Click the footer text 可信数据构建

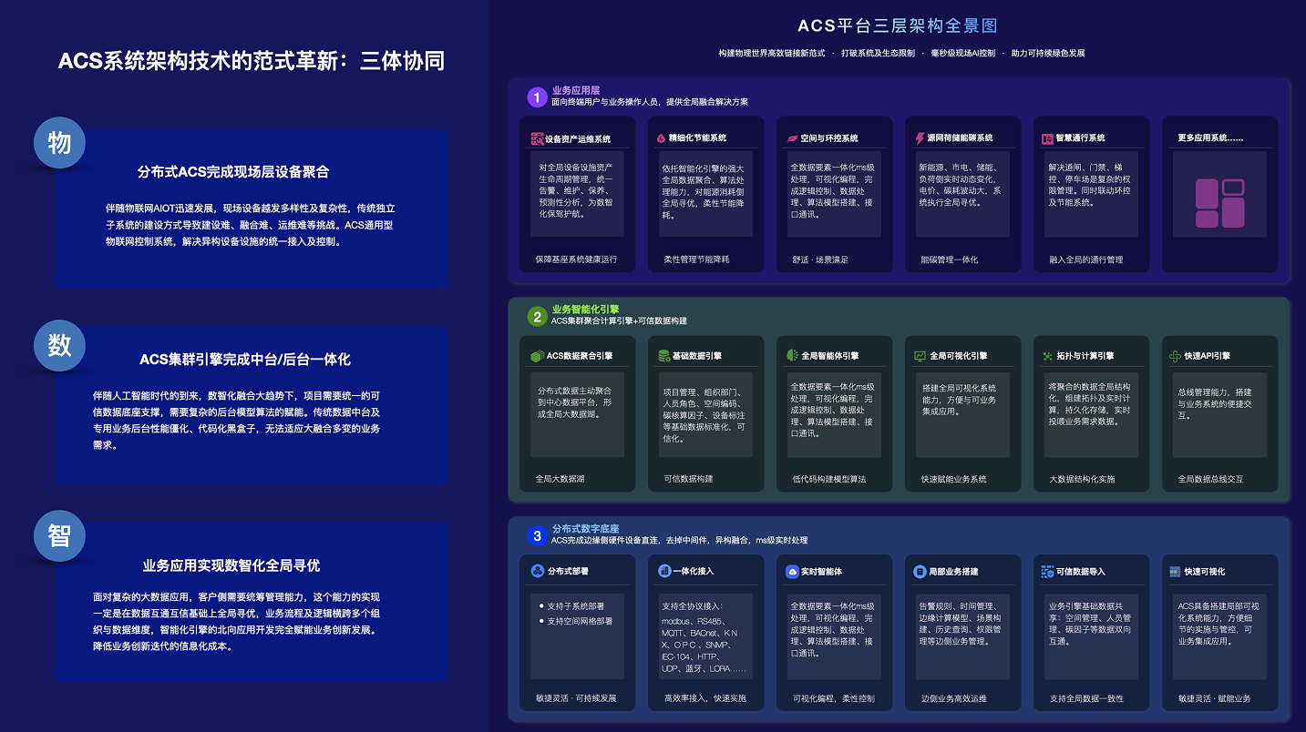688,479
